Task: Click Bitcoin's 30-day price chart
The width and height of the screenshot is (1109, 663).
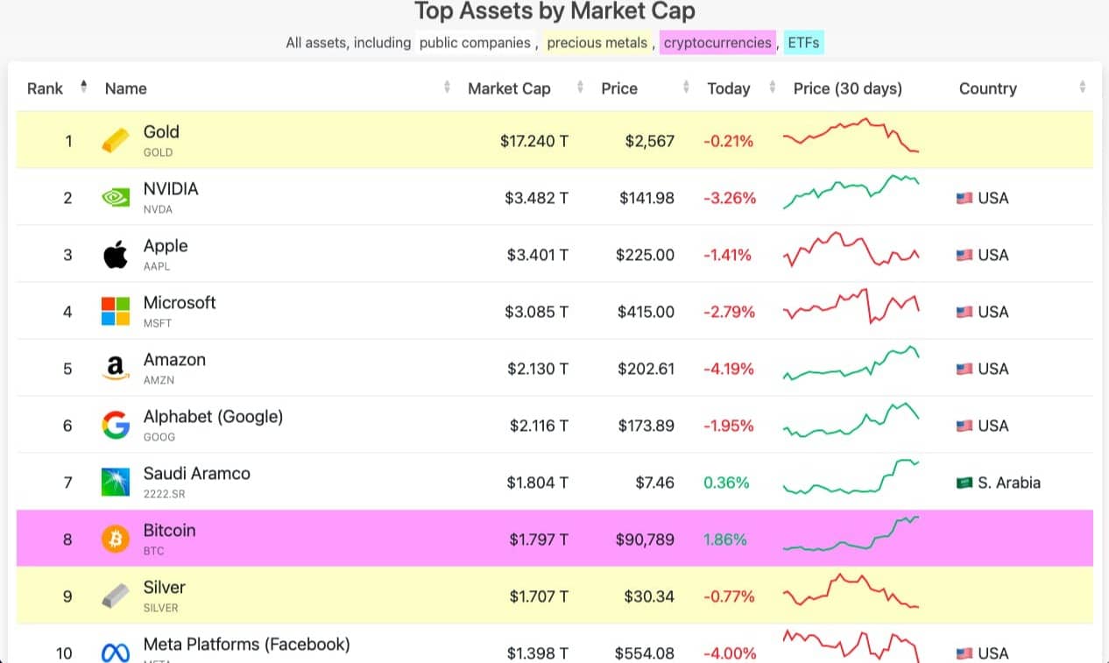Action: [x=851, y=533]
